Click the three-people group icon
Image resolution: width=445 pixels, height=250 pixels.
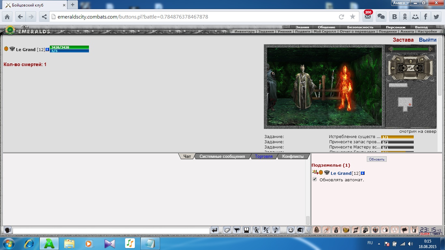coord(395,230)
